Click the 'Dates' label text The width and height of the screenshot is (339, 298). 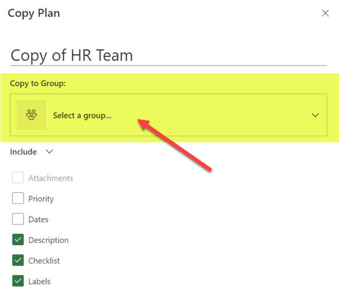click(x=38, y=219)
